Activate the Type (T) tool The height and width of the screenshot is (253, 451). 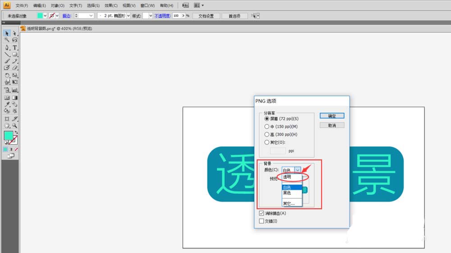(x=15, y=47)
